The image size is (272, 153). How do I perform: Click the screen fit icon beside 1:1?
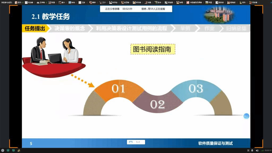pyautogui.click(x=131, y=142)
